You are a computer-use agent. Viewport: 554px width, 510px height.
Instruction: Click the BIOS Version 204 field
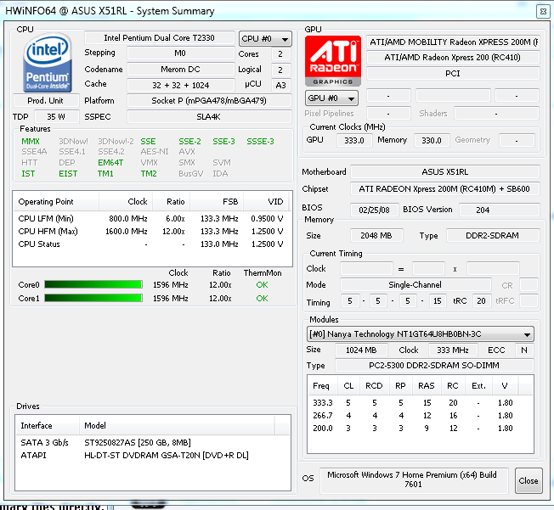coord(500,210)
